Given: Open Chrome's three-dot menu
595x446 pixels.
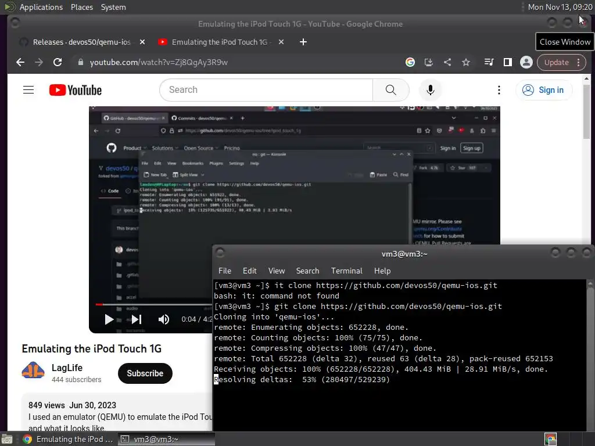Looking at the screenshot, I should 578,62.
